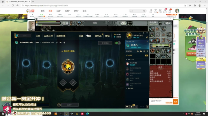Click the friends list search icon

(147, 51)
